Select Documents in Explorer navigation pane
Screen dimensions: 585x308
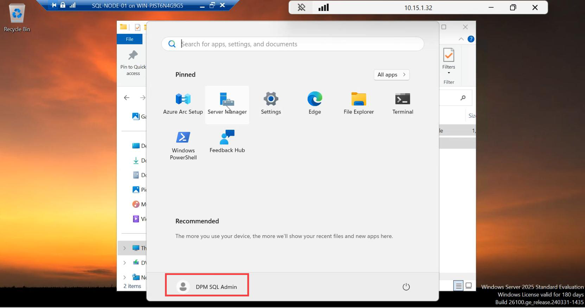coord(139,175)
